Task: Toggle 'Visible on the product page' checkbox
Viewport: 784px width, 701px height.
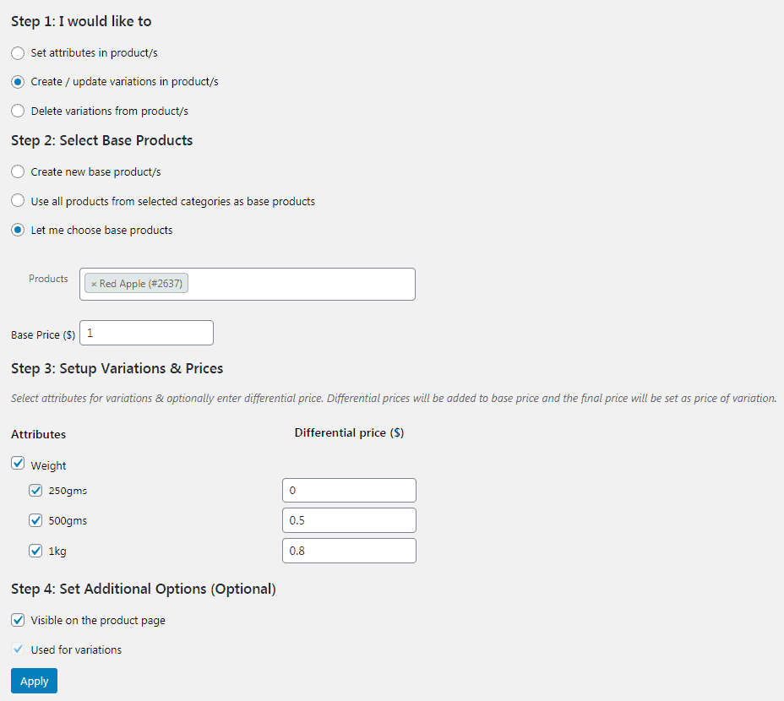Action: tap(18, 620)
